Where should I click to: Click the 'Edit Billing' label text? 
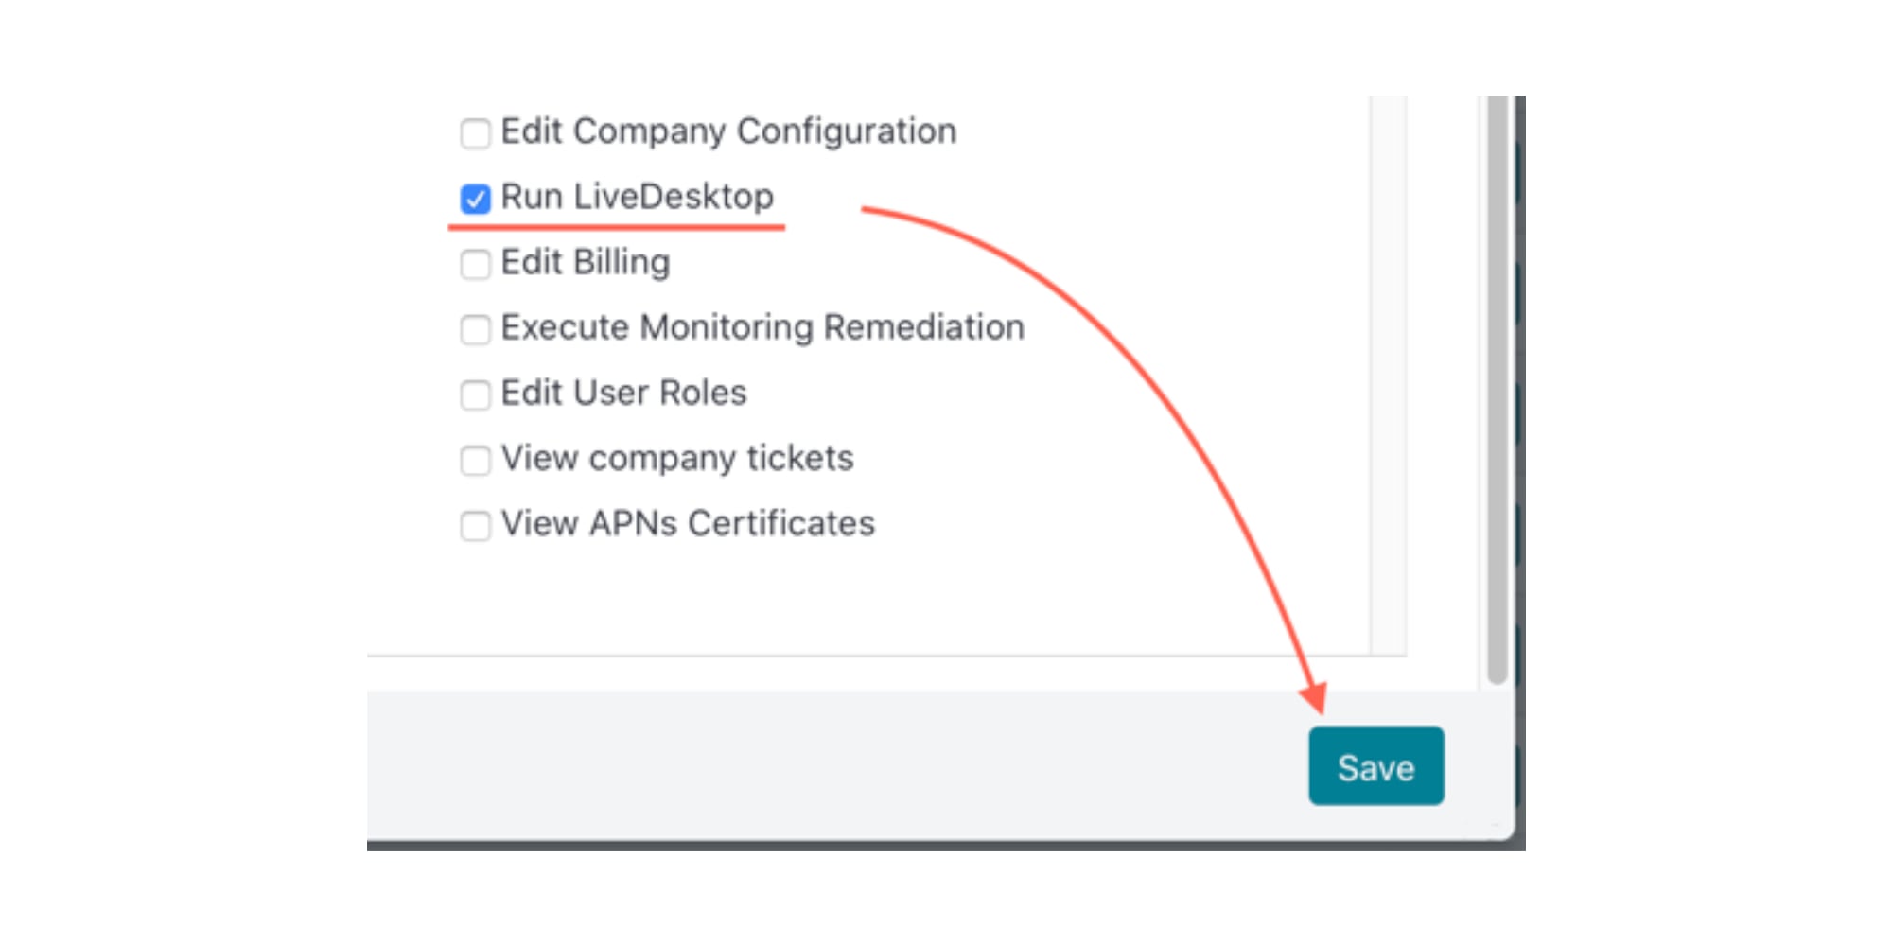click(585, 262)
